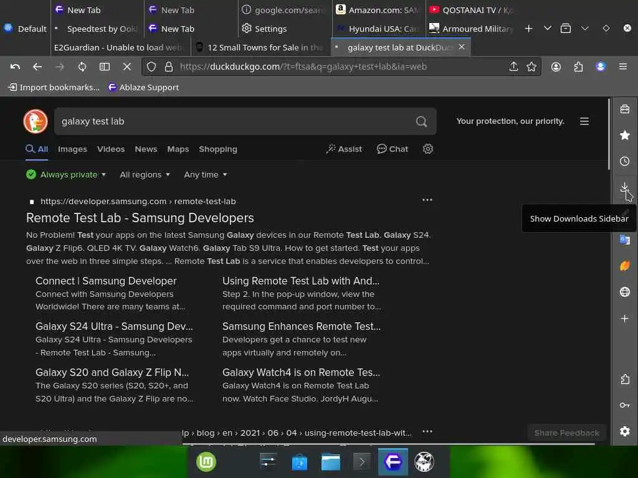Open the browser hamburger application menu
Screen dimensions: 638x478
pos(622,67)
